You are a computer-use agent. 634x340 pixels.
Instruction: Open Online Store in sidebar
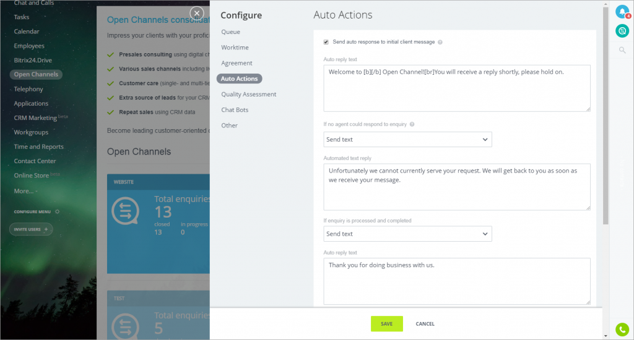32,176
